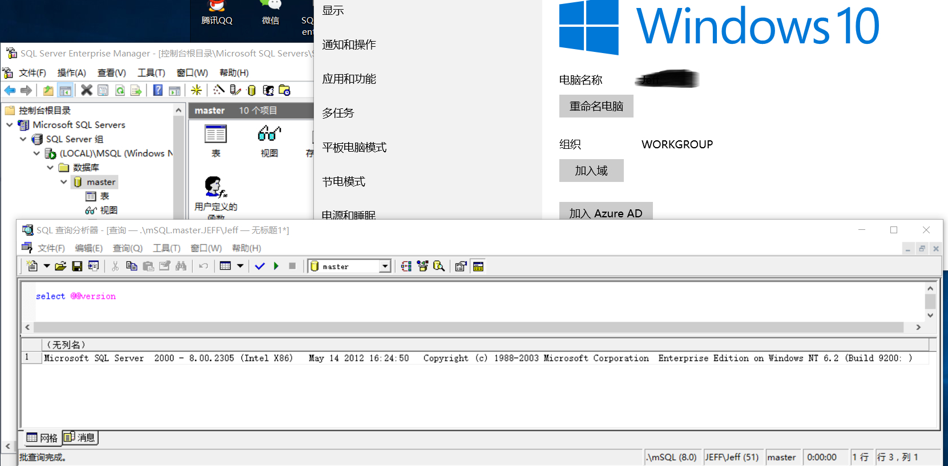Click the version result cell in row 1
The image size is (948, 466).
(x=485, y=358)
